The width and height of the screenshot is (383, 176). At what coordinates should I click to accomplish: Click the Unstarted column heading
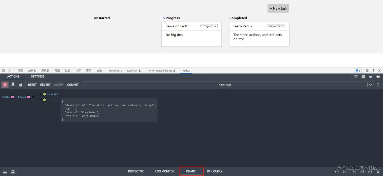(x=102, y=18)
